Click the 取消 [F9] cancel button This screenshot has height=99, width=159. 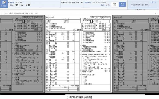(115, 4)
